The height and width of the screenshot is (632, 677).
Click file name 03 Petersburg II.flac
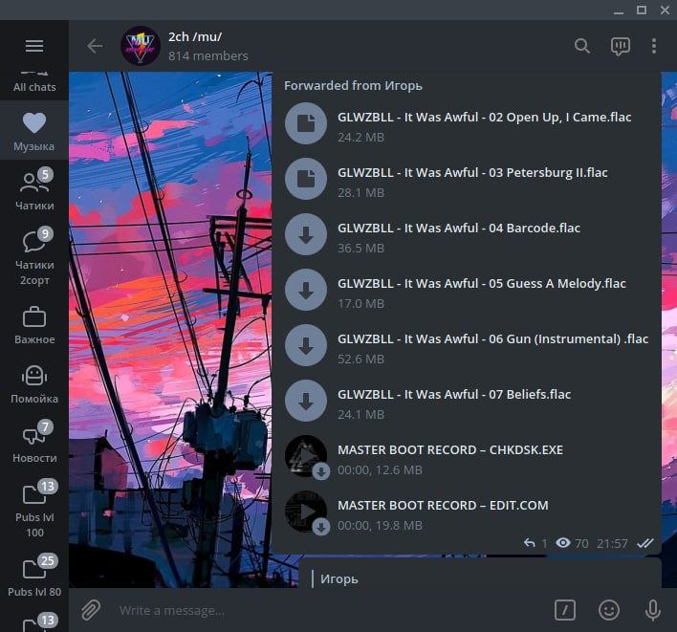(472, 173)
